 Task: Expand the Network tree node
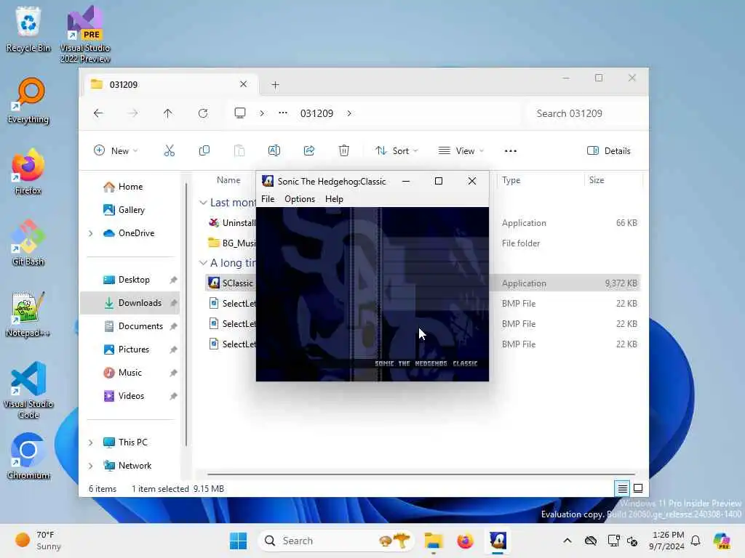[x=91, y=466]
